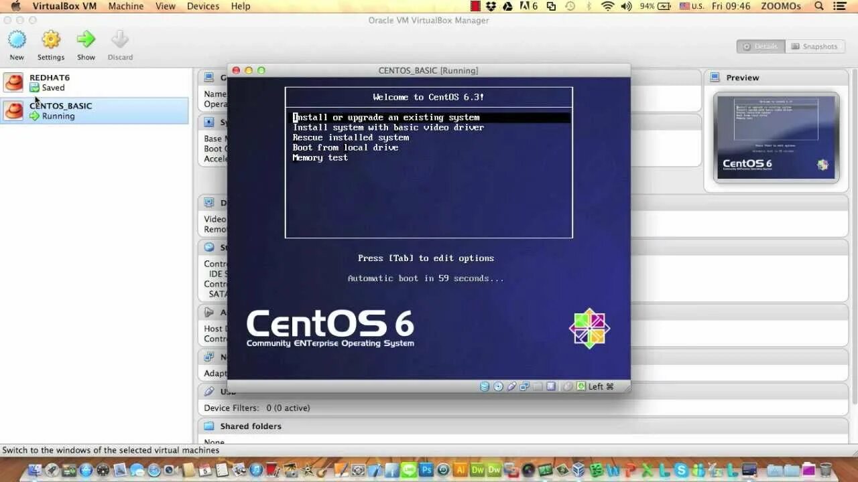Click the CENTOS_BASIC [Running] window title bar
Viewport: 858px width, 482px height.
point(428,70)
